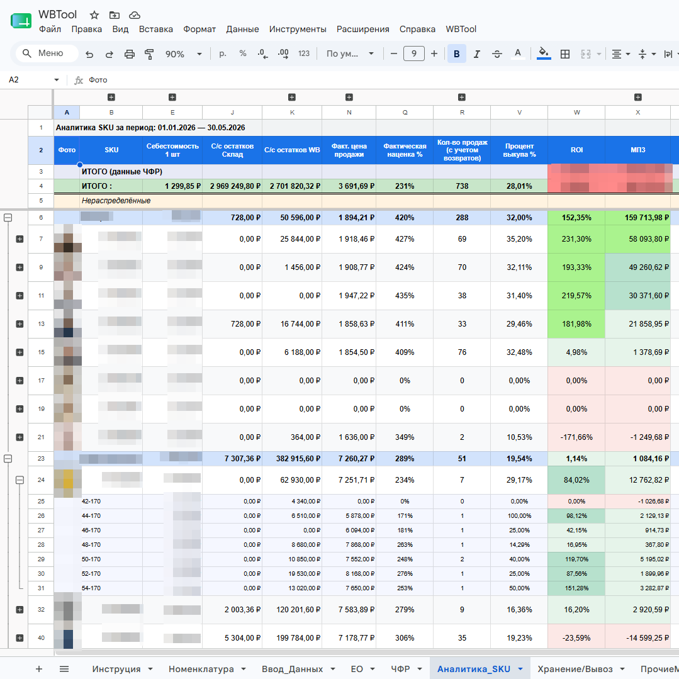This screenshot has width=679, height=679.
Task: Decrease decimal places
Action: 262,53
